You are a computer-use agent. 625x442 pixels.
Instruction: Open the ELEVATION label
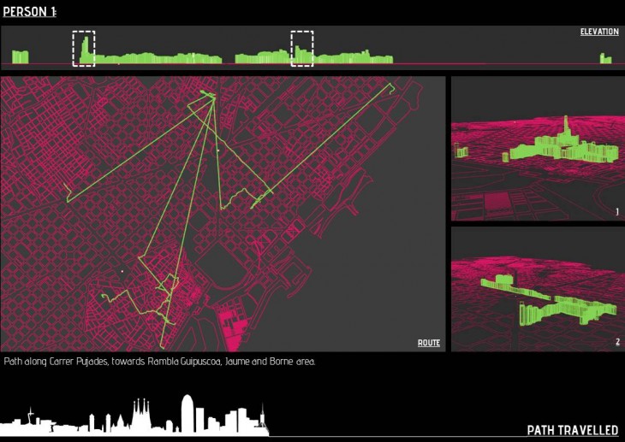tap(598, 32)
